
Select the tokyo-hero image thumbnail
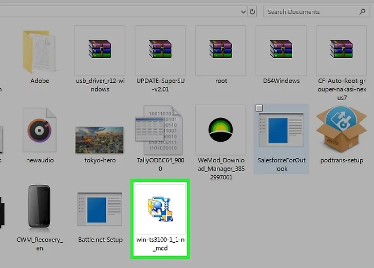pyautogui.click(x=100, y=140)
